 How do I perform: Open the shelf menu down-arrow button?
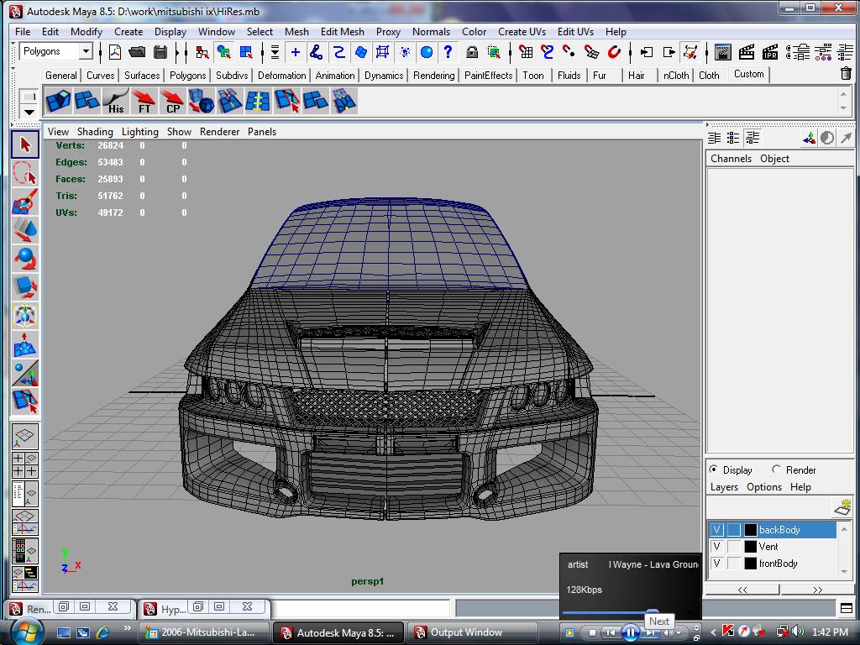click(x=29, y=112)
